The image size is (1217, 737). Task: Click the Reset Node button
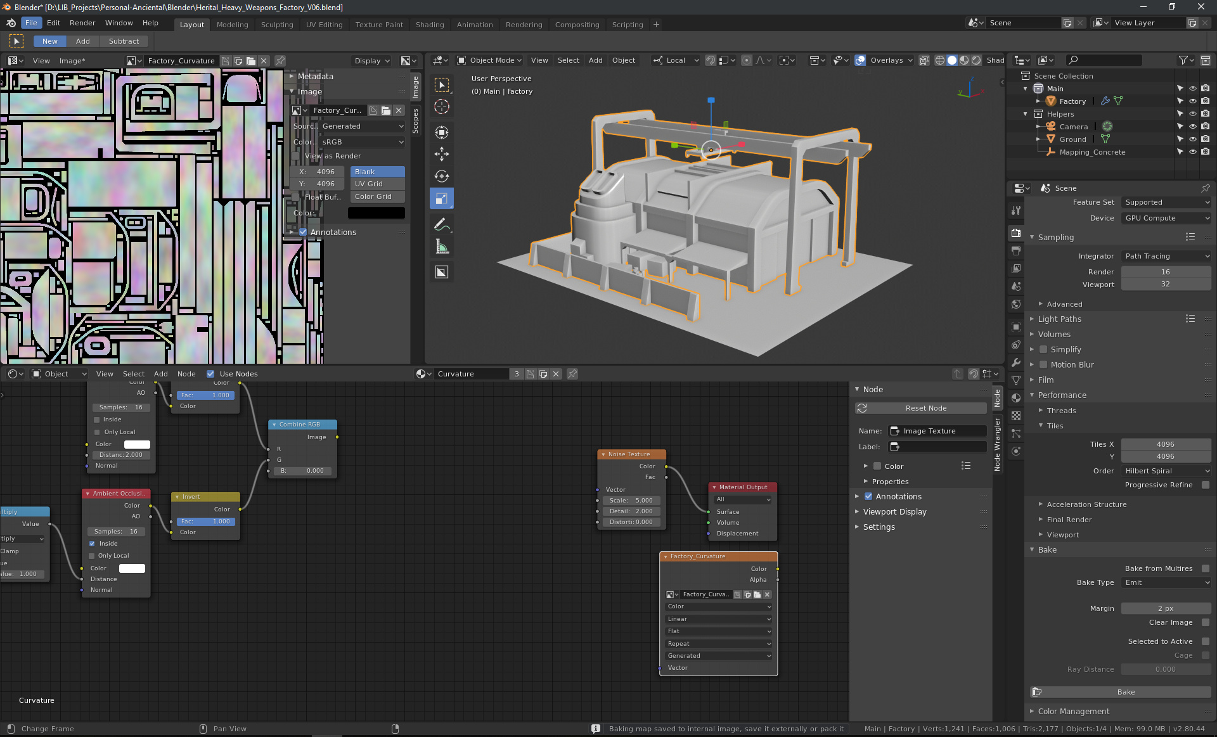tap(924, 407)
